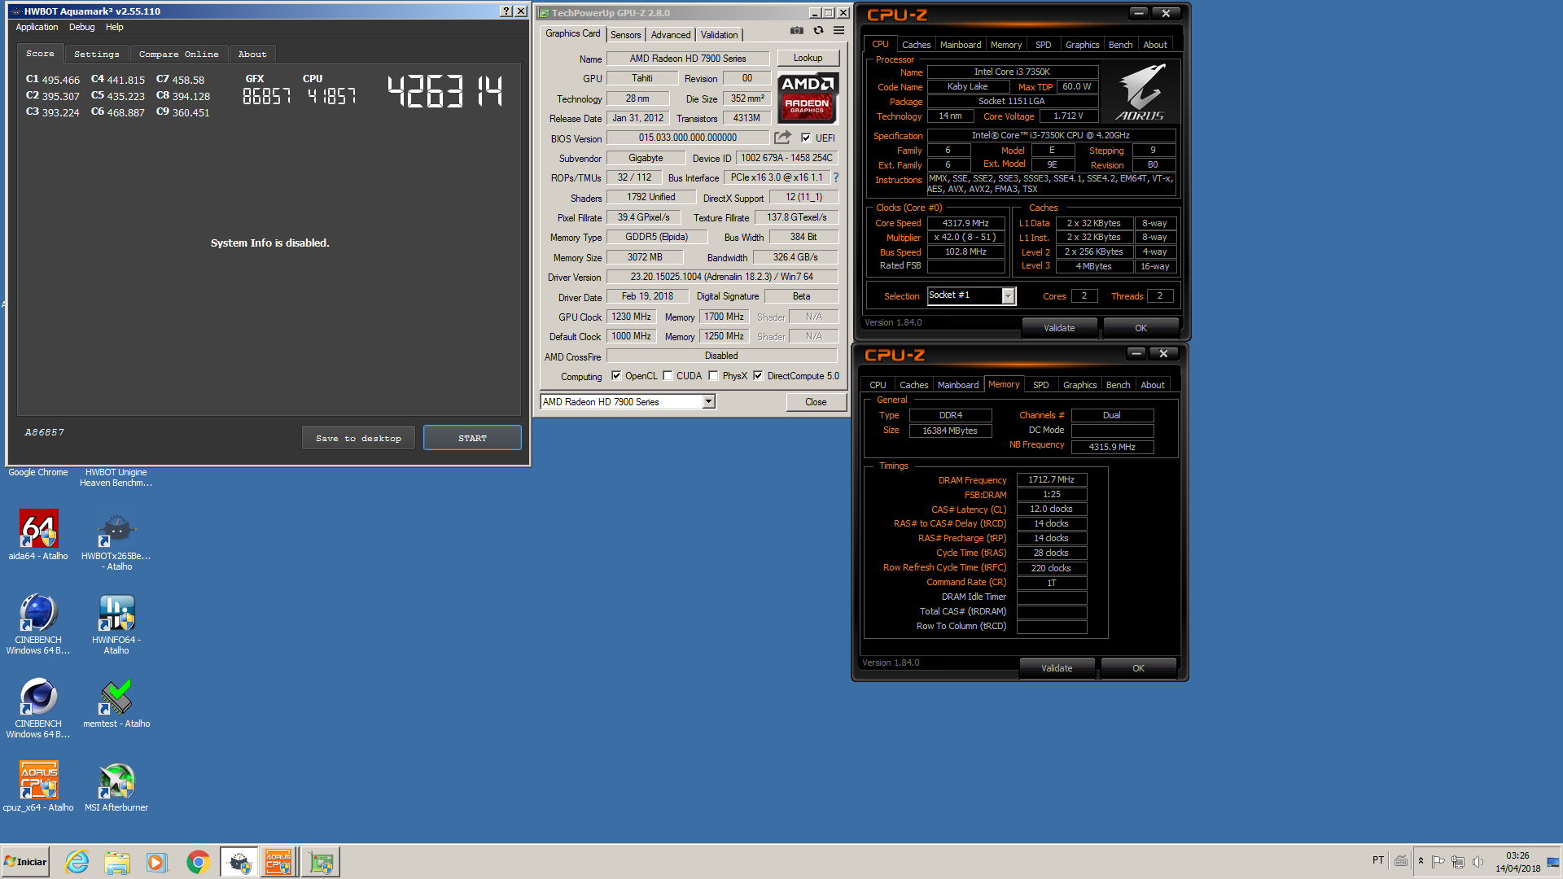Open CINEBENCH shortcut next to memtest
1563x879 pixels.
[38, 708]
